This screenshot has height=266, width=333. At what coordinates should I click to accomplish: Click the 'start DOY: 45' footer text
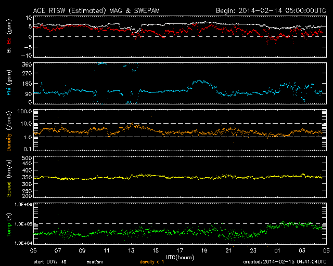click(50, 262)
